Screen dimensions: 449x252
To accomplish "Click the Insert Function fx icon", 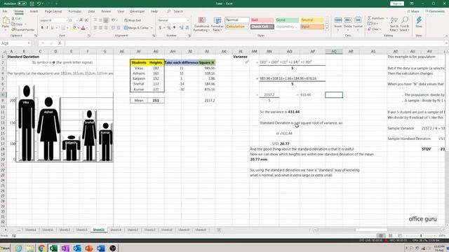I will coord(60,43).
